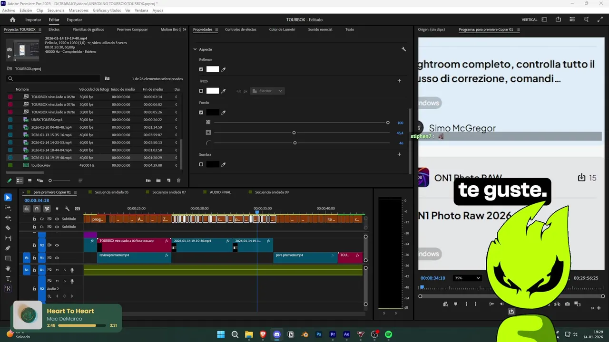Screen dimensions: 609x342
Task: Open the Proyecto TOURBOX panel menu
Action: coord(41,29)
